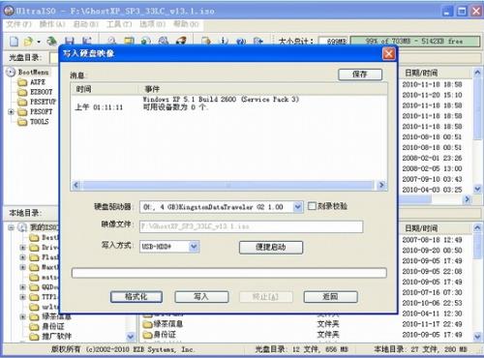Click the help question mark toolbar icon
The image size is (484, 358).
click(x=241, y=41)
